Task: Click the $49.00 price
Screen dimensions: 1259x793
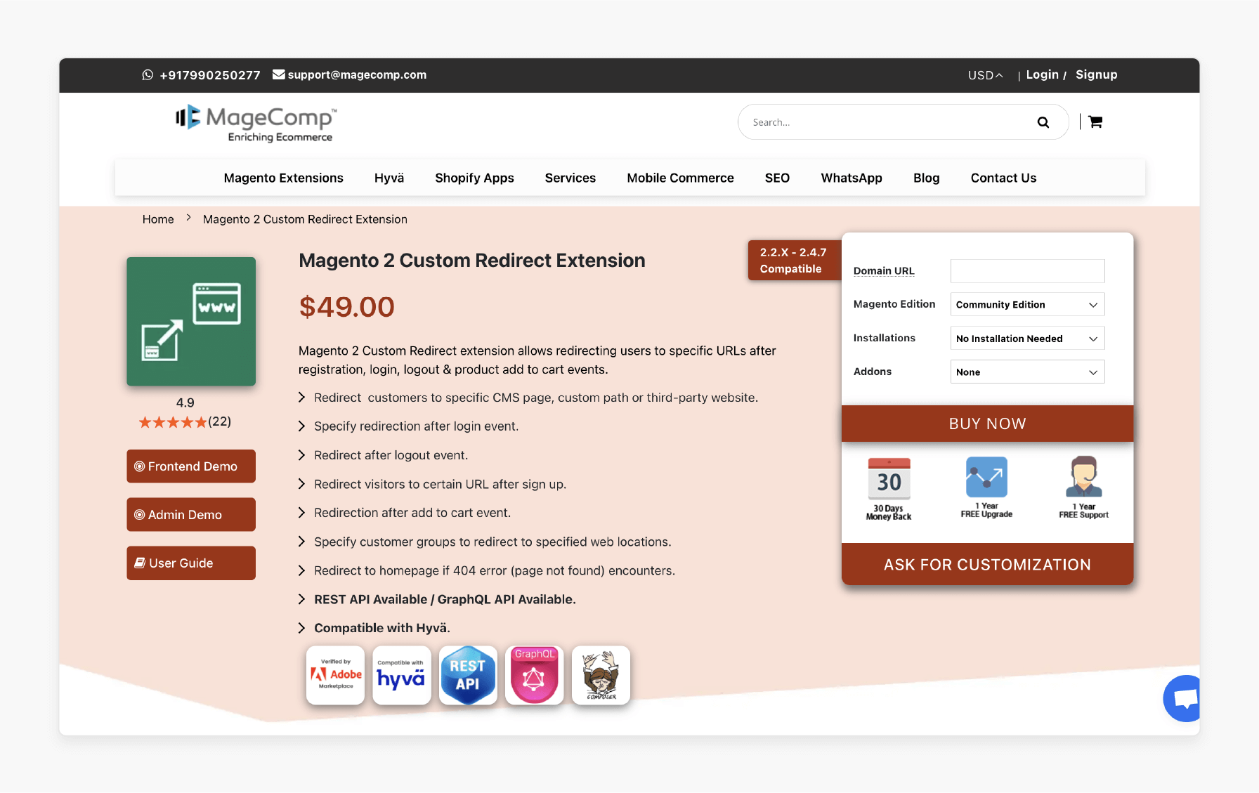Action: click(346, 307)
